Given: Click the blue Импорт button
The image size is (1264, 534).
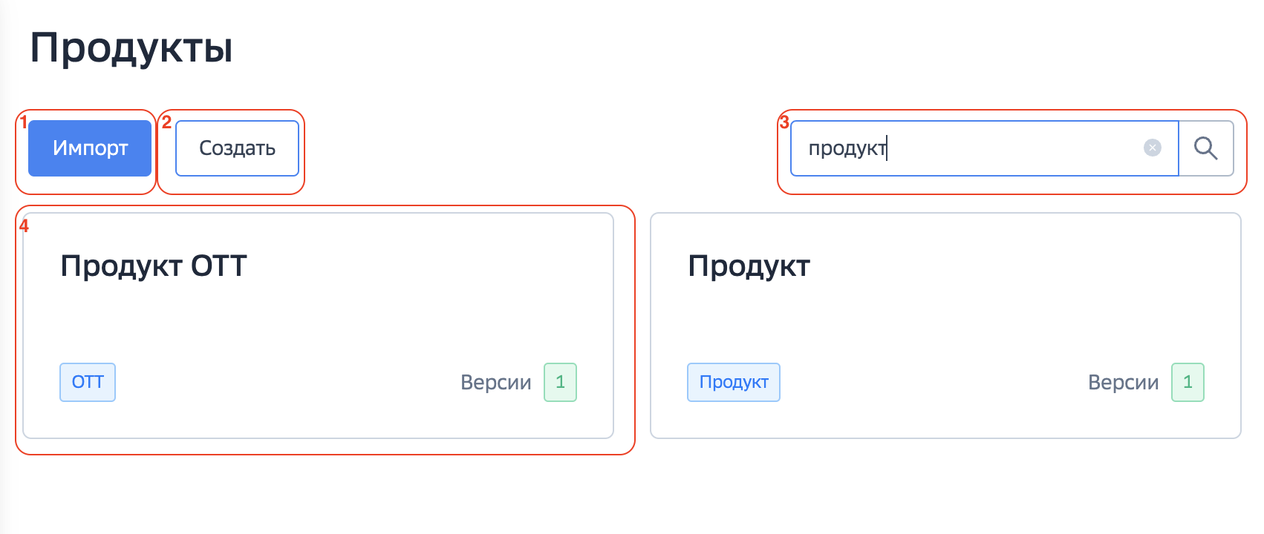Looking at the screenshot, I should (88, 148).
